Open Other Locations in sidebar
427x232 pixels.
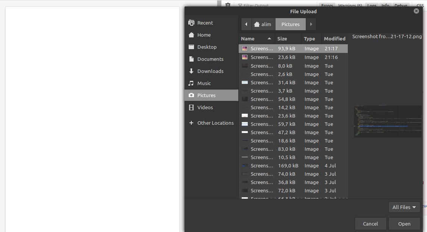pyautogui.click(x=211, y=123)
